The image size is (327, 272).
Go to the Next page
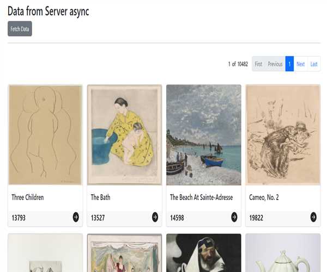coord(300,64)
